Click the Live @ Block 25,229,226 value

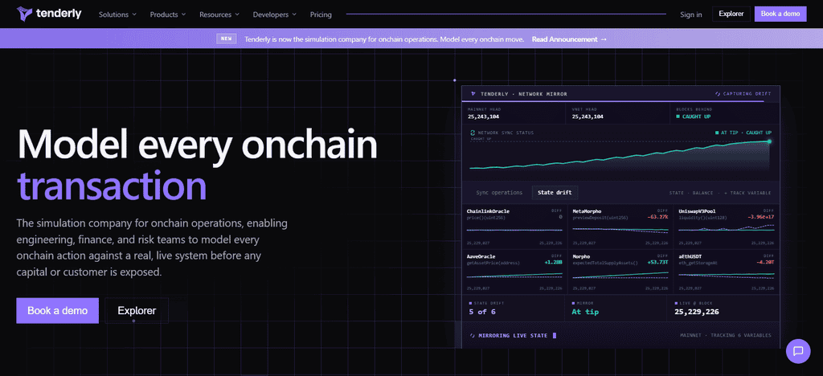pos(697,312)
